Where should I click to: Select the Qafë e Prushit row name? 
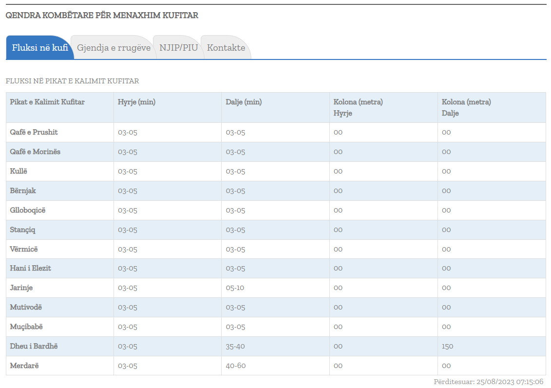[x=34, y=132]
